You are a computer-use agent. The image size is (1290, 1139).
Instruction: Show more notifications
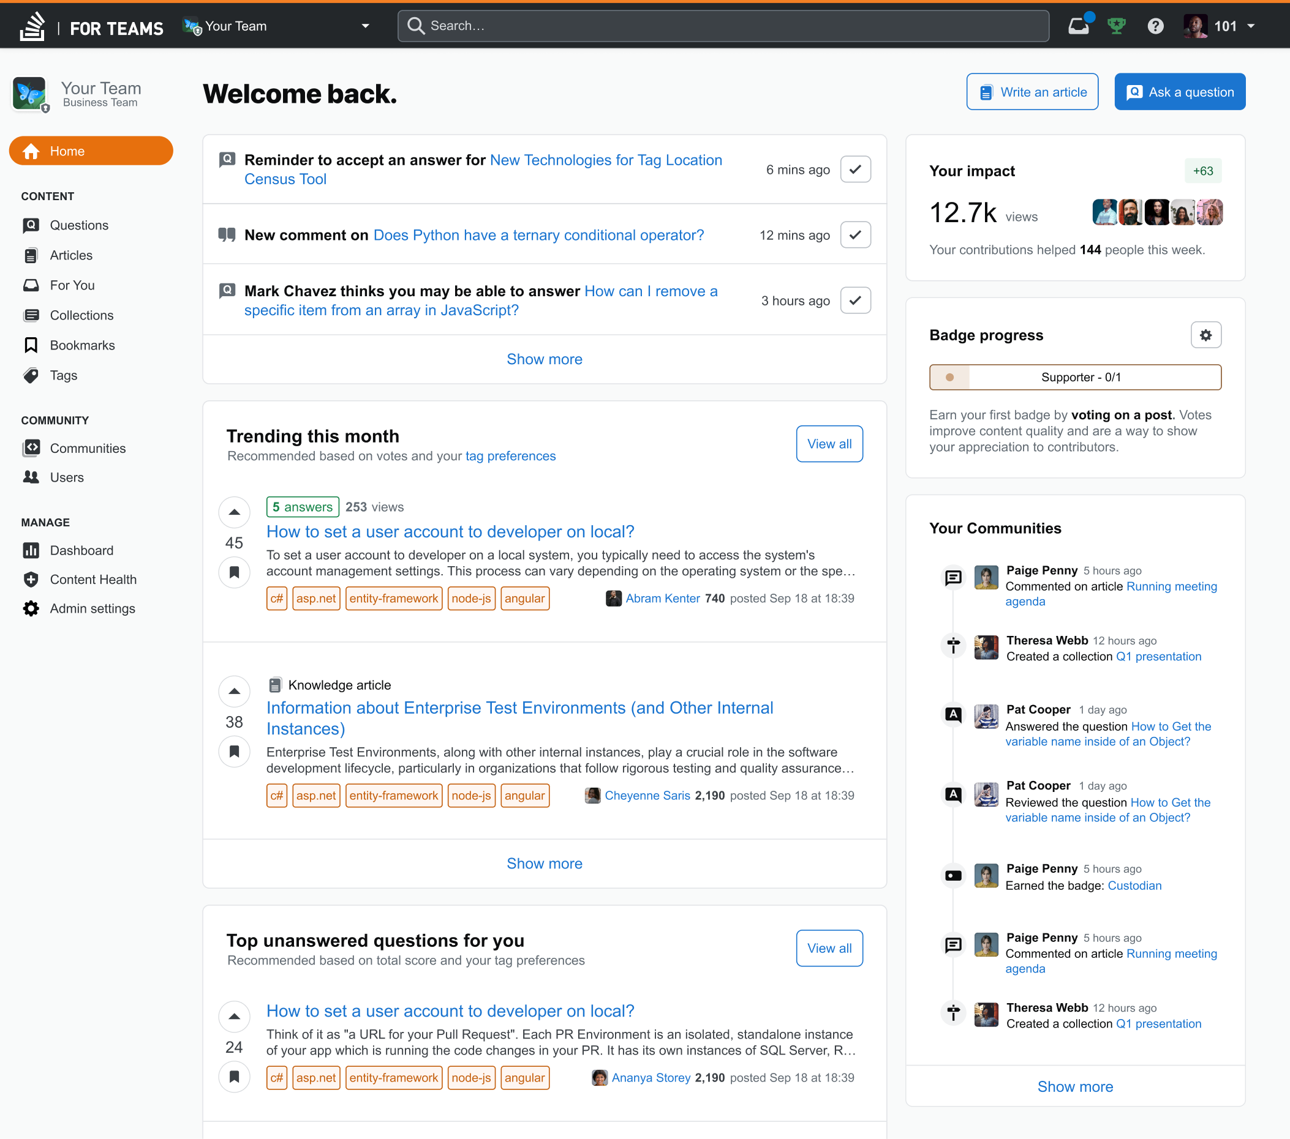[x=544, y=359]
